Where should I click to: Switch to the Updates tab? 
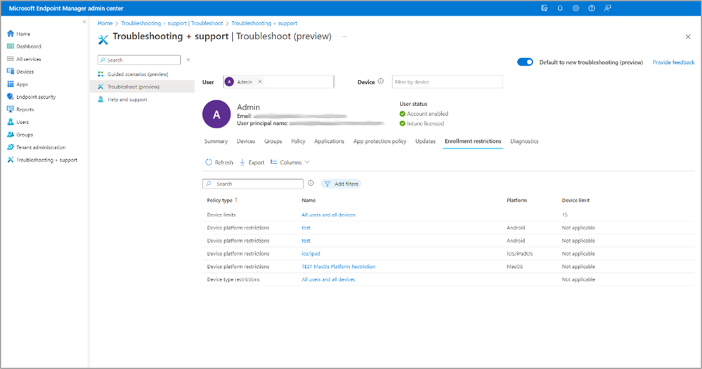(x=425, y=141)
